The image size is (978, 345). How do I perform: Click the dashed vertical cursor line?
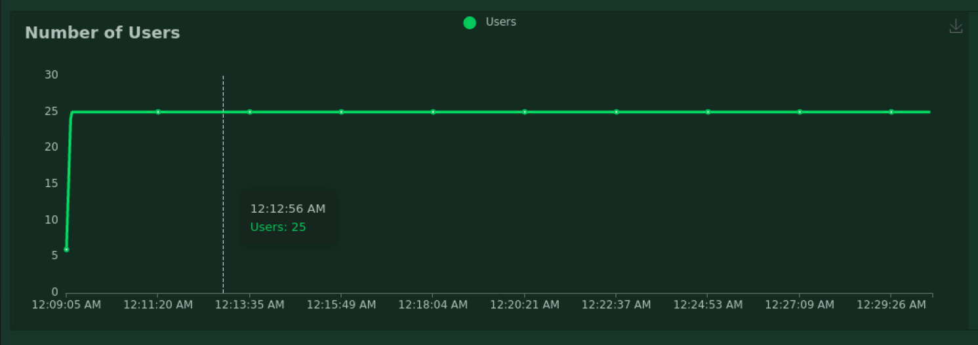pyautogui.click(x=223, y=184)
